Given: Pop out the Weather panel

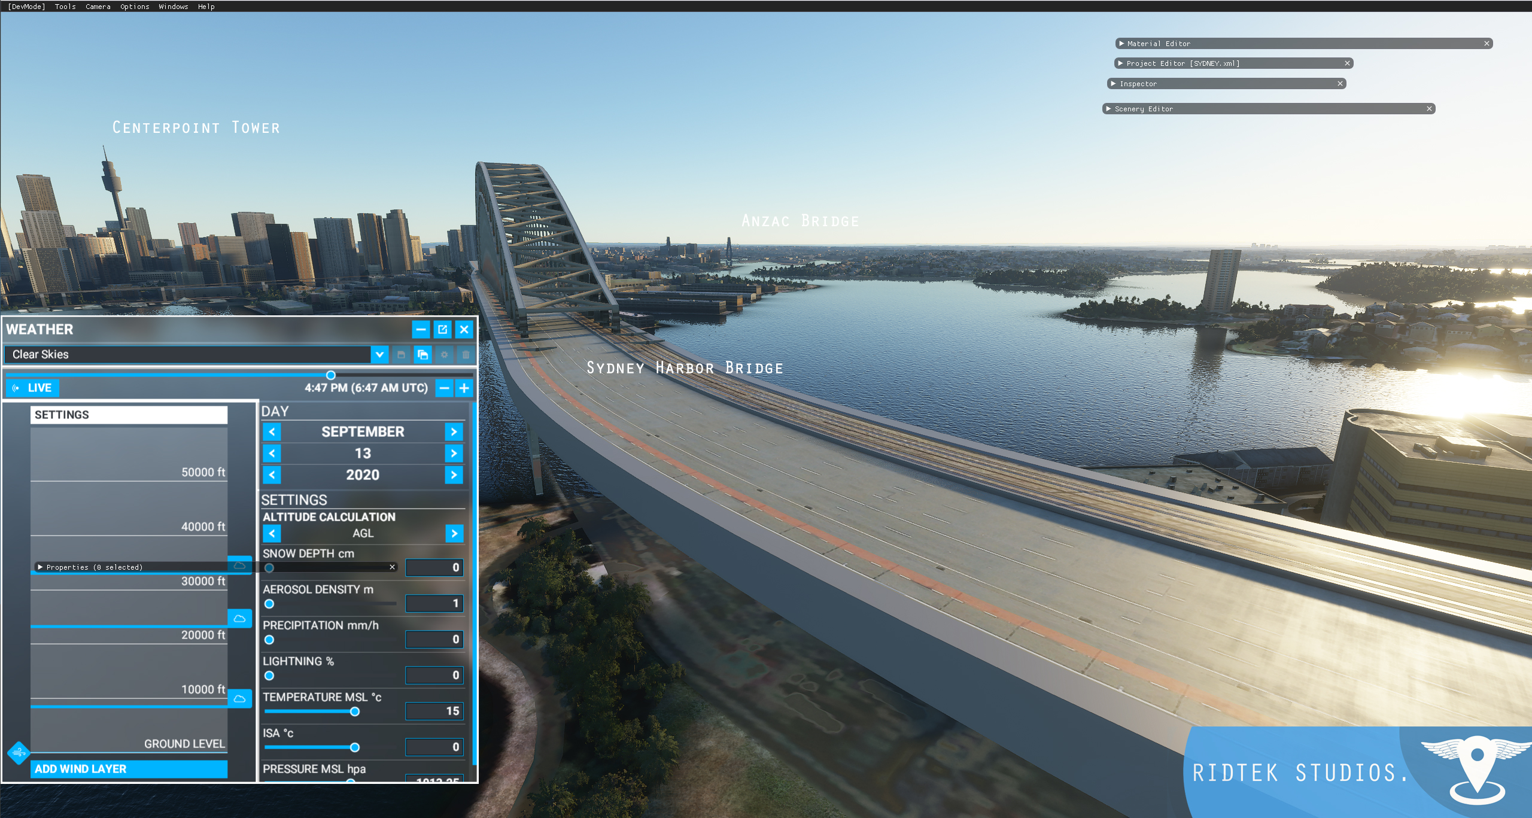Looking at the screenshot, I should (x=442, y=329).
